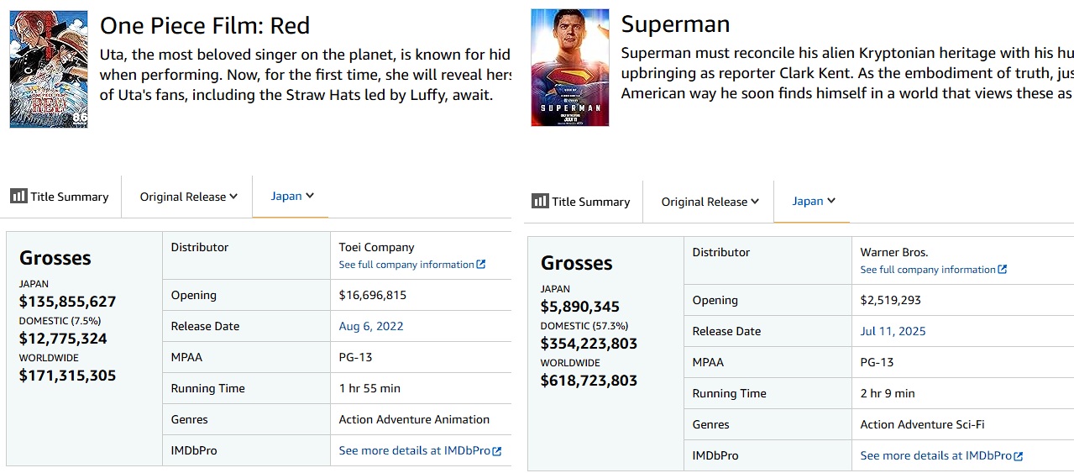Image resolution: width=1074 pixels, height=473 pixels.
Task: Click the bar chart icon beside Superman's Title Summary
Action: point(540,201)
